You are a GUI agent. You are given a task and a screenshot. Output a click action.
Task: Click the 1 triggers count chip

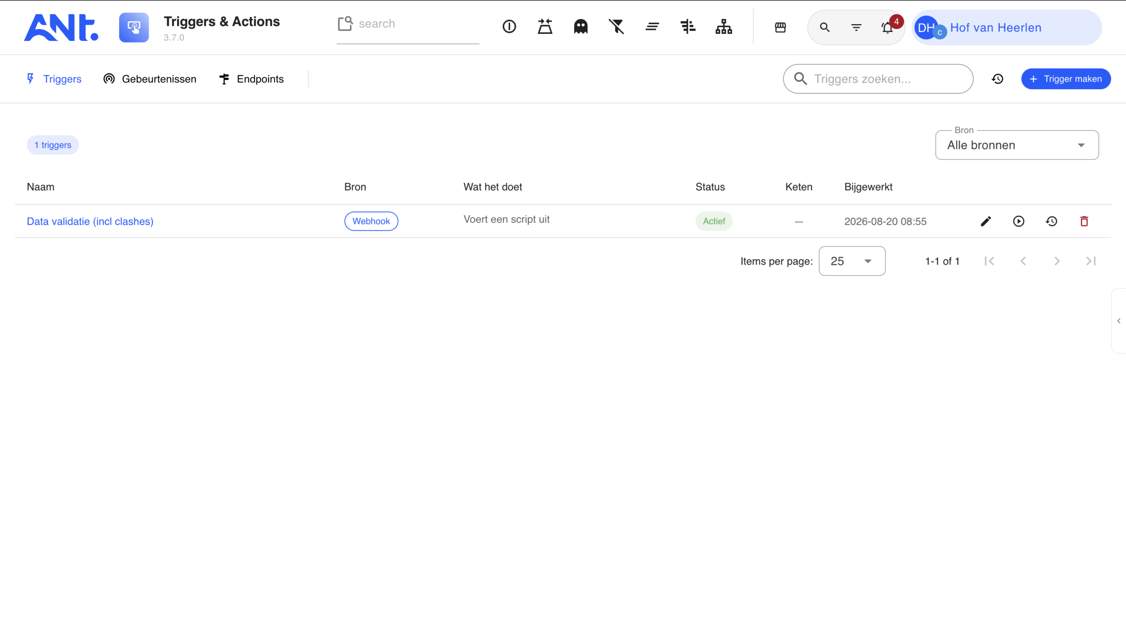[x=52, y=145]
